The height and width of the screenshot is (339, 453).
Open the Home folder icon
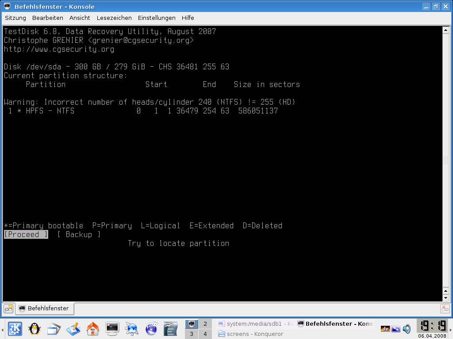pyautogui.click(x=93, y=329)
